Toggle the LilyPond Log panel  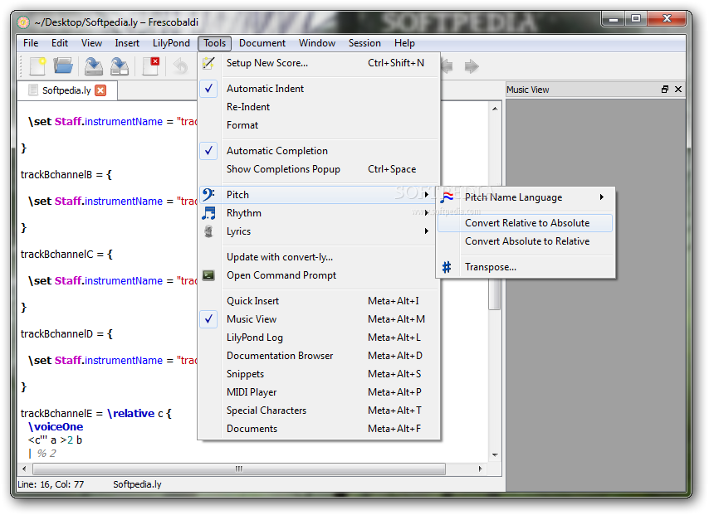tap(320, 338)
